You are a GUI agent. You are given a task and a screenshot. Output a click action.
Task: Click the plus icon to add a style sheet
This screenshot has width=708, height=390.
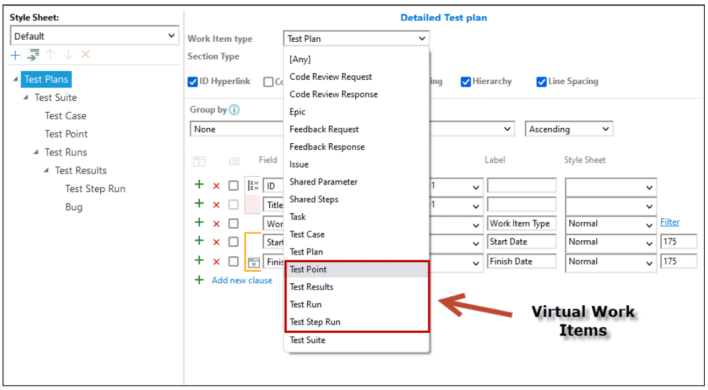(14, 55)
